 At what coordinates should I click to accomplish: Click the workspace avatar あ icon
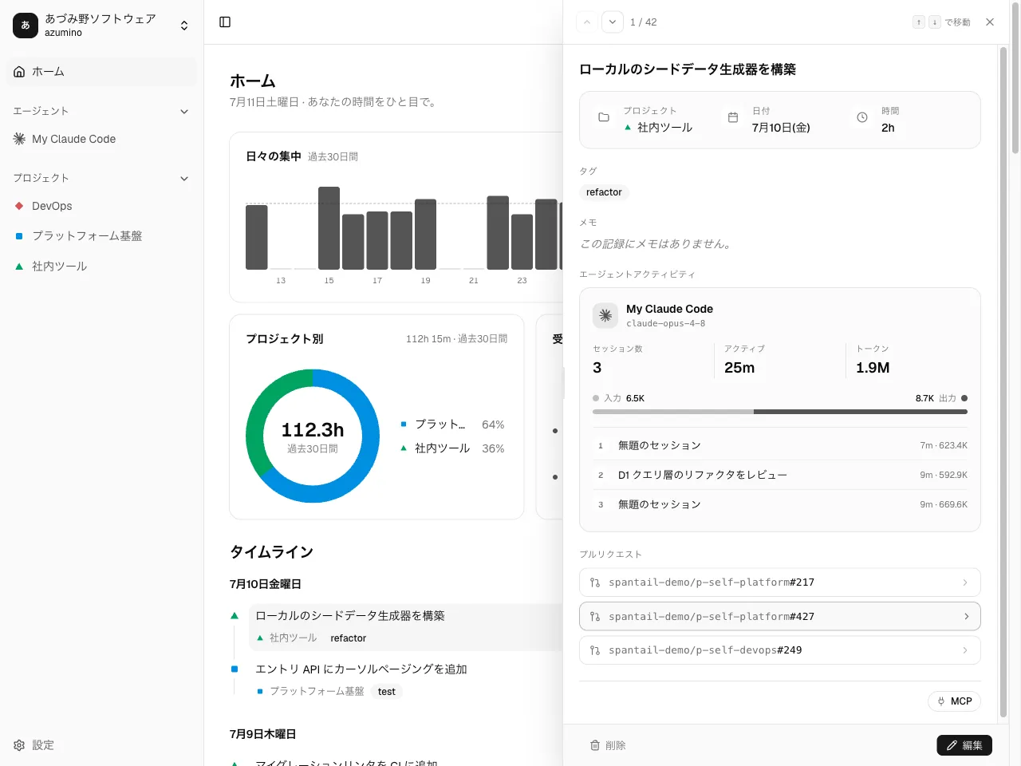(x=26, y=26)
